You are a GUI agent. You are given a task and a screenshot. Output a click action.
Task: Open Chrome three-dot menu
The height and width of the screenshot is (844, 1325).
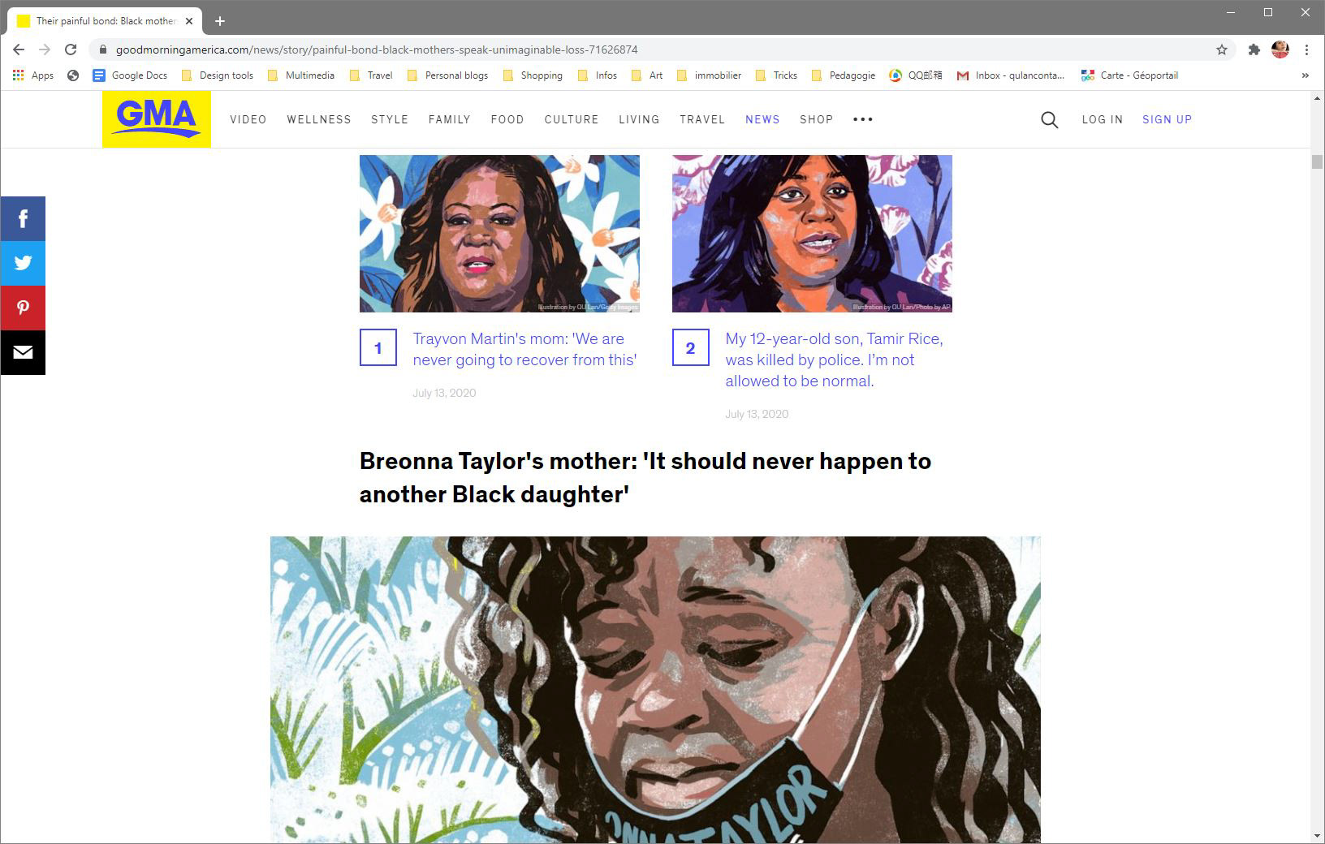(1306, 50)
